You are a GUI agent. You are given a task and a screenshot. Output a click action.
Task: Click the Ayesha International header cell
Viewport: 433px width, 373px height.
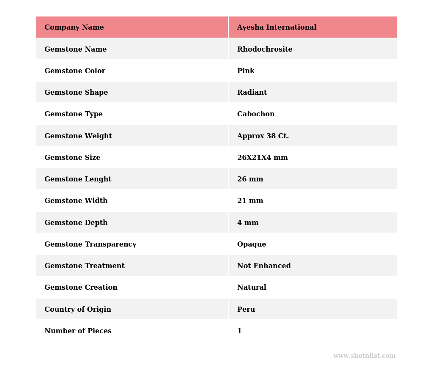277,27
